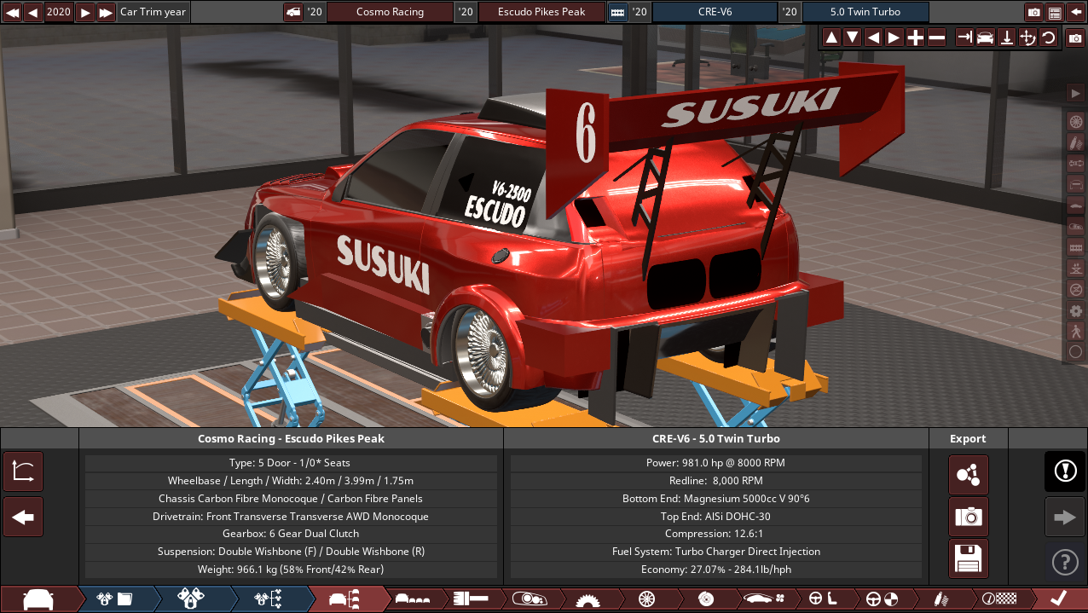Expand the right sidebar play arrow

(1076, 93)
